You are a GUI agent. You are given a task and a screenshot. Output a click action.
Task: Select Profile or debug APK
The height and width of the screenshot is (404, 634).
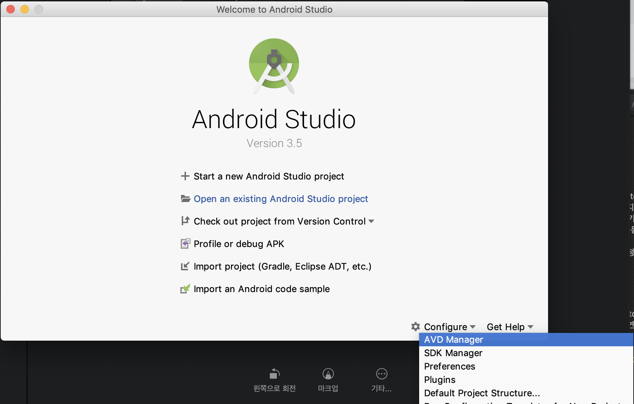239,244
